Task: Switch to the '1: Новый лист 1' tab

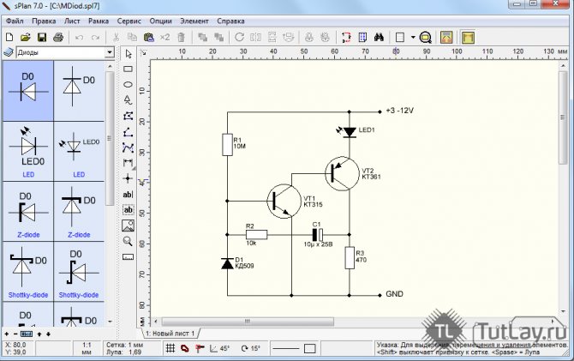Action: (x=171, y=332)
